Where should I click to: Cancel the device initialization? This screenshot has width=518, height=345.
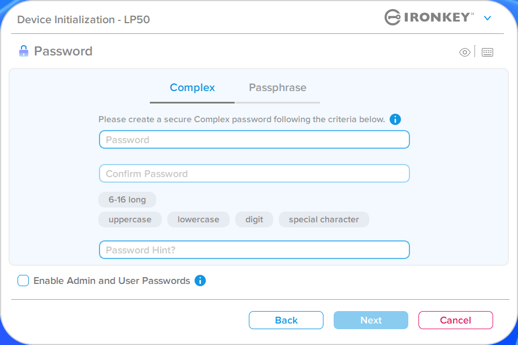[455, 320]
